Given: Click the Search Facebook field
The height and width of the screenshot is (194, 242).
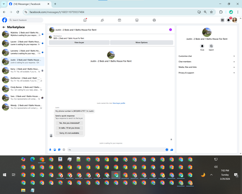Looking at the screenshot, I should point(26,20).
